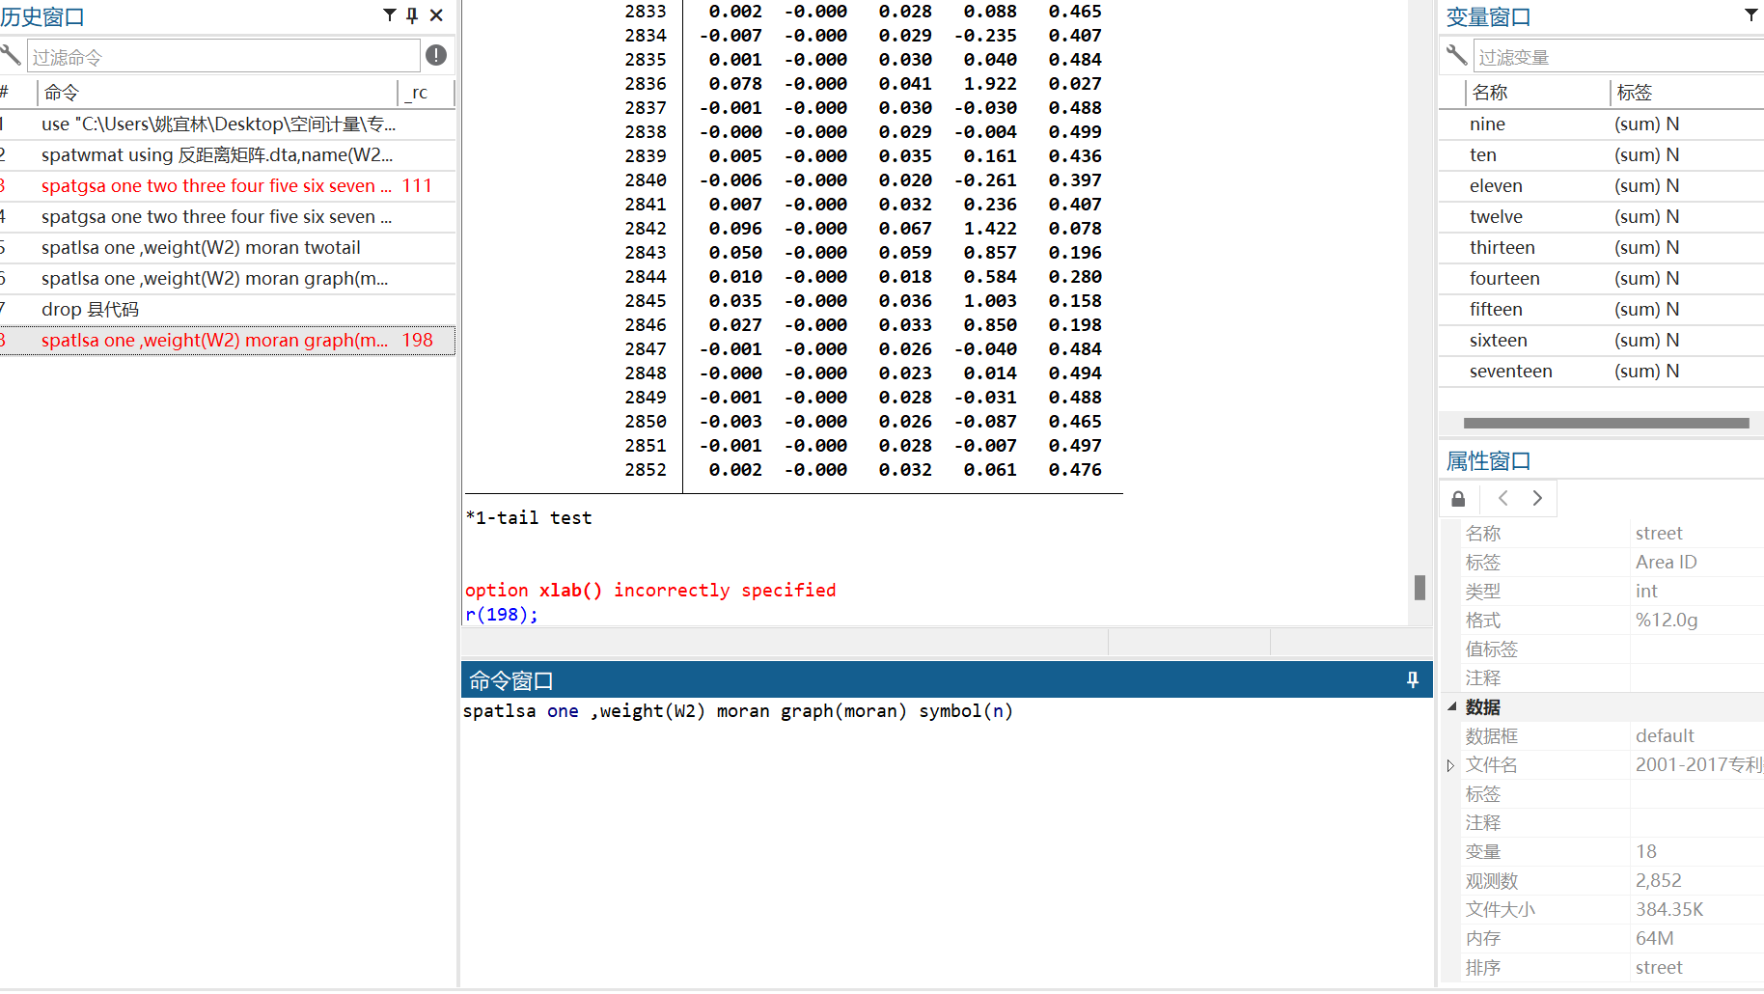Viewport: 1764px width, 994px height.
Task: Select the drop 县代码 history entry
Action: 90,309
